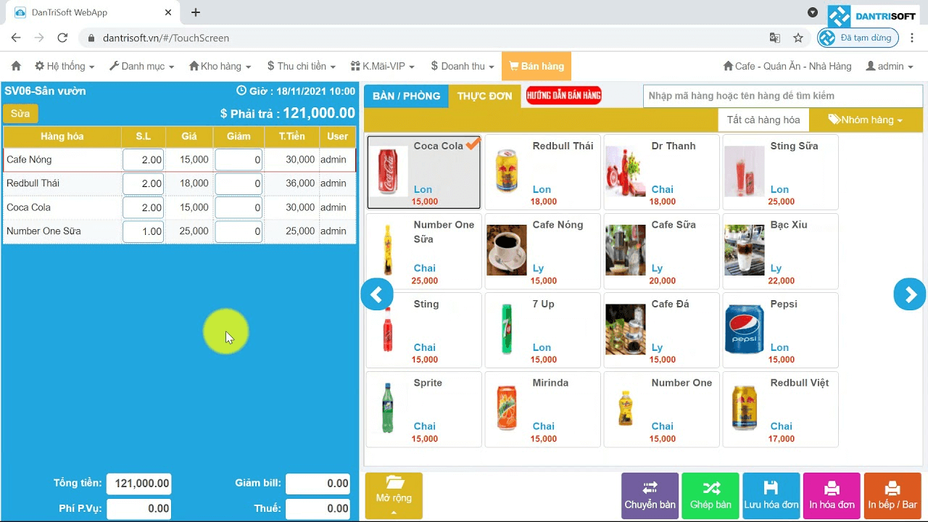928x522 pixels.
Task: Open the Thu chi tiền dropdown
Action: [301, 66]
